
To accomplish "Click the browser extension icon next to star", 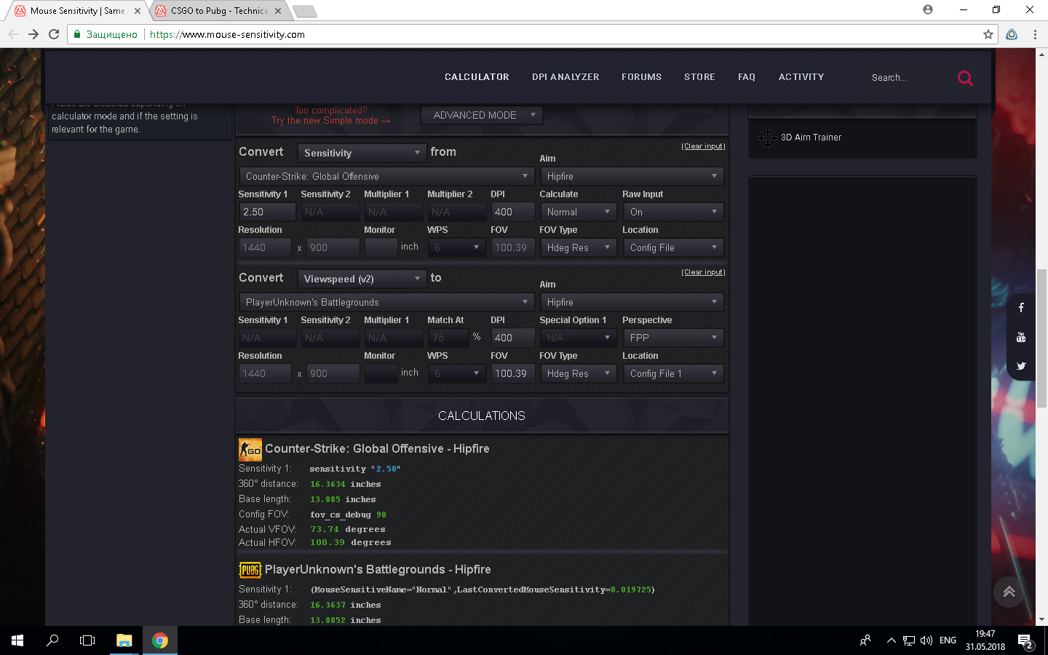I will (1012, 34).
